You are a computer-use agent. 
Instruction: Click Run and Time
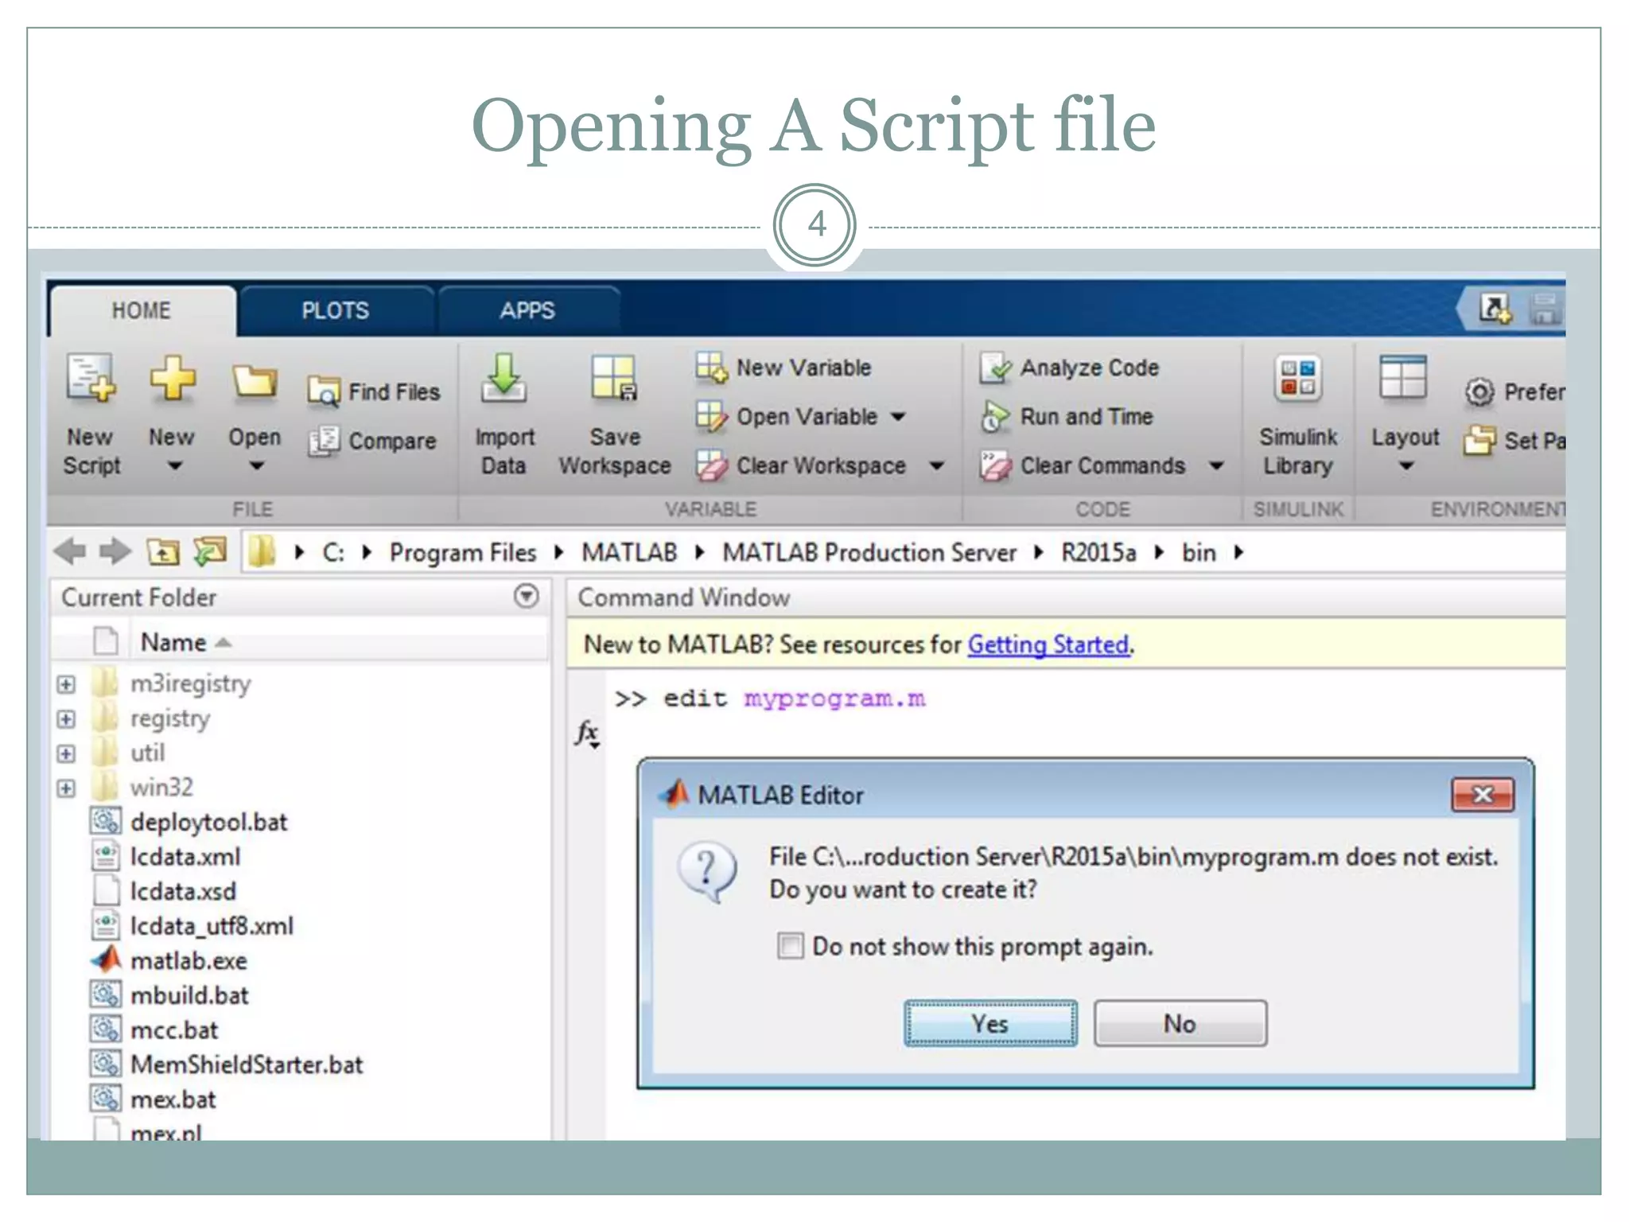point(1066,416)
